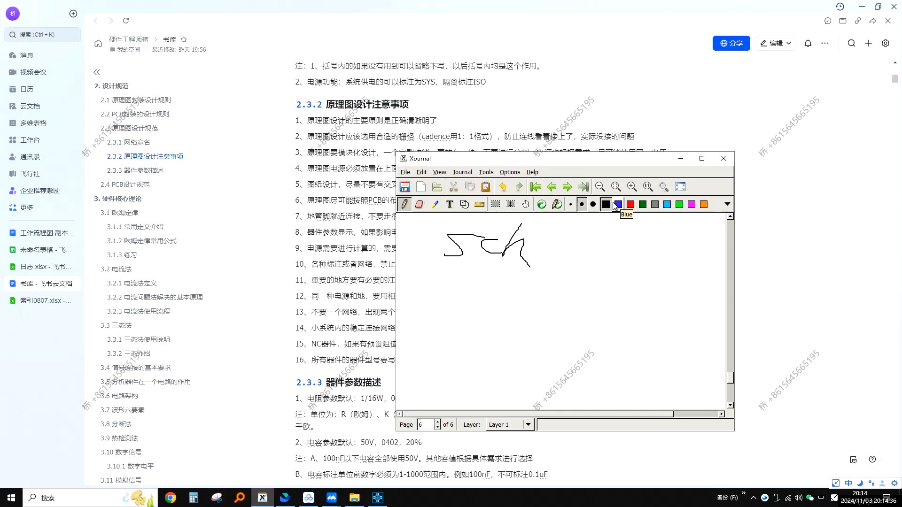Click the 分享 button
The image size is (902, 507).
tap(731, 43)
